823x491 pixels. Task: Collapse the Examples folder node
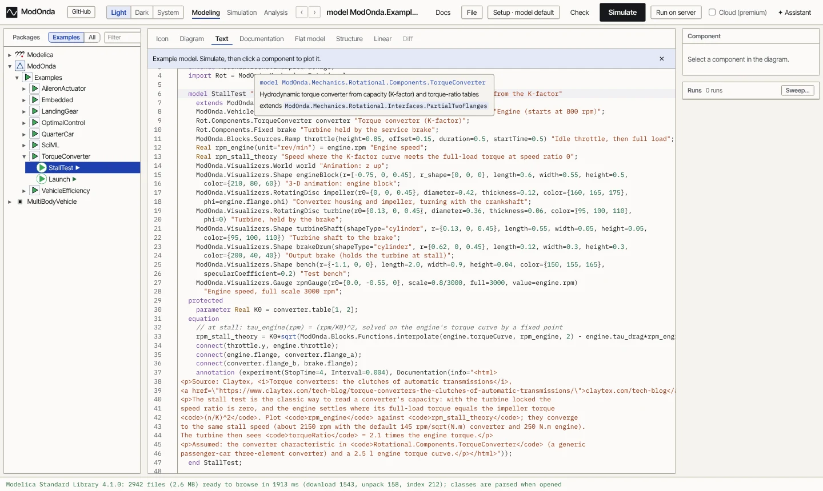coord(17,78)
